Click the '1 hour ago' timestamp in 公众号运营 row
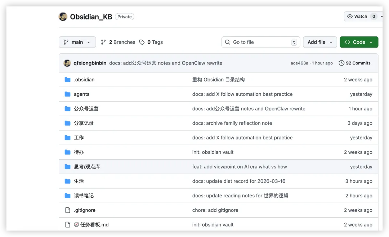 [x=360, y=109]
